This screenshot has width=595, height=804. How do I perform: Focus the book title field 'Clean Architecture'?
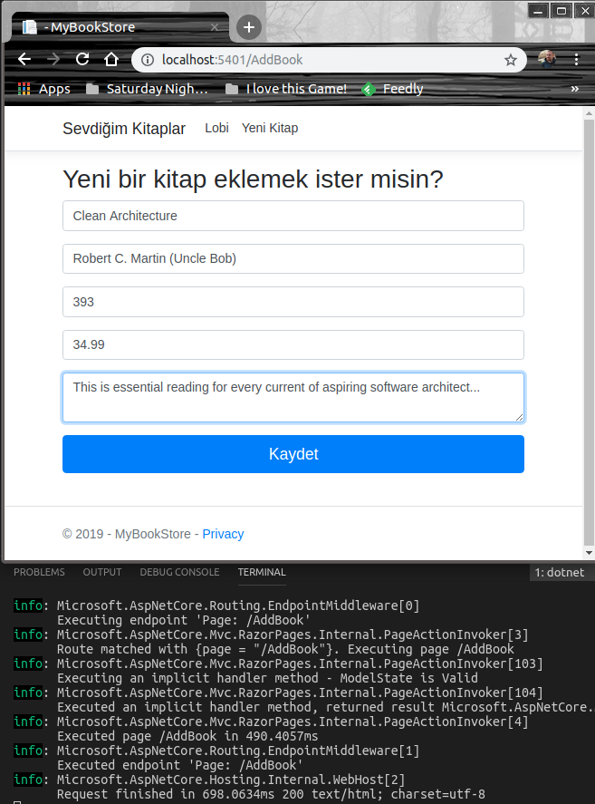[x=293, y=216]
